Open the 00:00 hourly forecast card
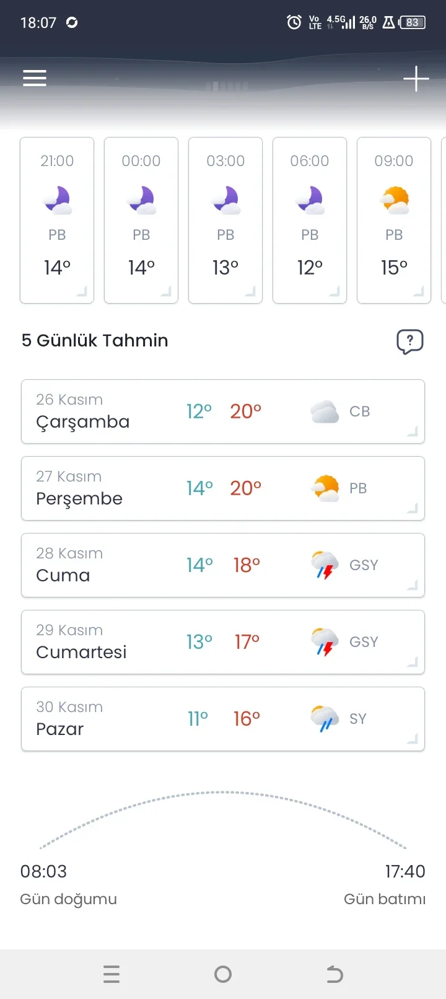Viewport: 446px width, 999px height. coord(141,220)
